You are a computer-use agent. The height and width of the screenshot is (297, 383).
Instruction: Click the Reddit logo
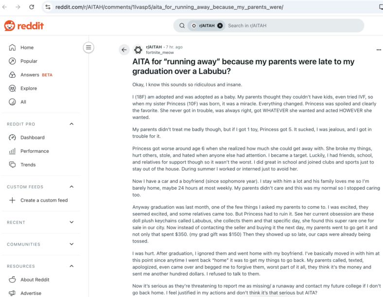pyautogui.click(x=24, y=26)
